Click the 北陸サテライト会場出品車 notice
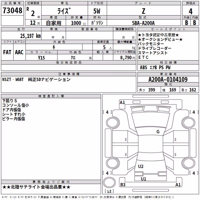The image size is (200, 200). pos(36,187)
